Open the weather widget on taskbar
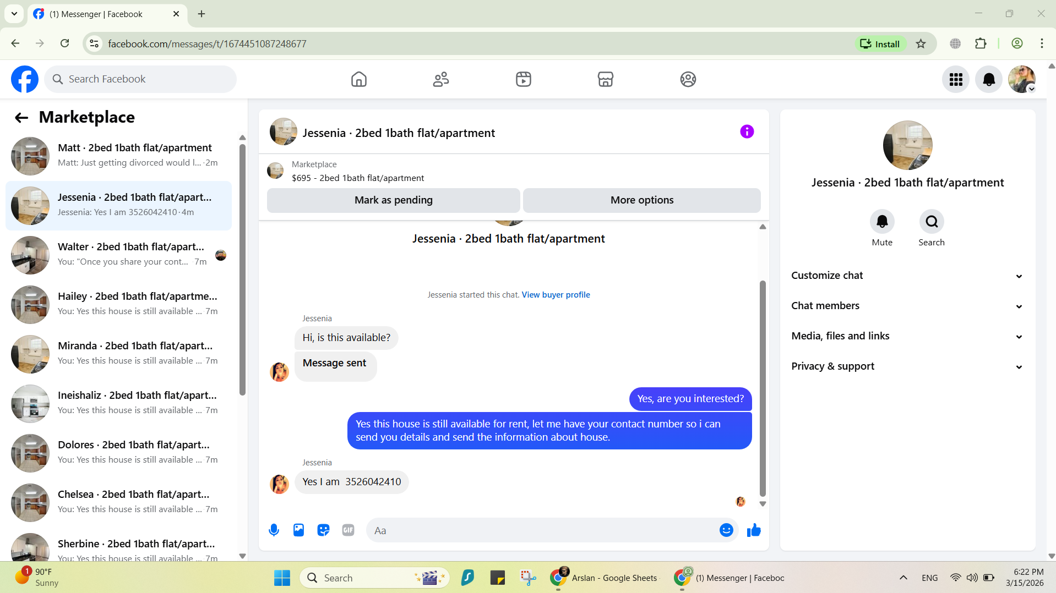Image resolution: width=1056 pixels, height=593 pixels. pyautogui.click(x=37, y=578)
